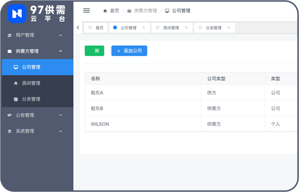This screenshot has width=299, height=192.
Task: Click 供需方 in the WILSON row
Action: 214,124
